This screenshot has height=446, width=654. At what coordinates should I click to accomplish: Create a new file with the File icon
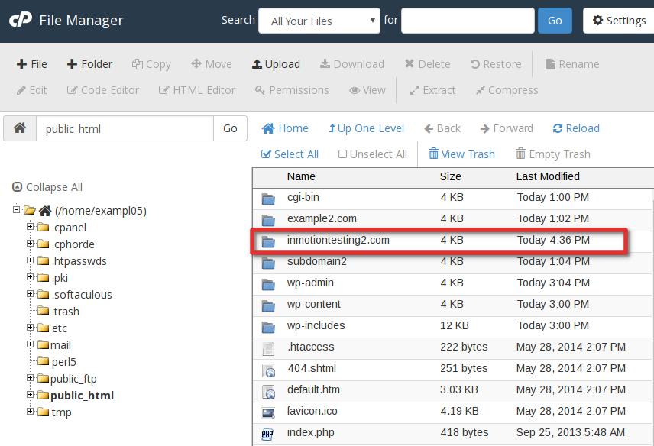31,64
